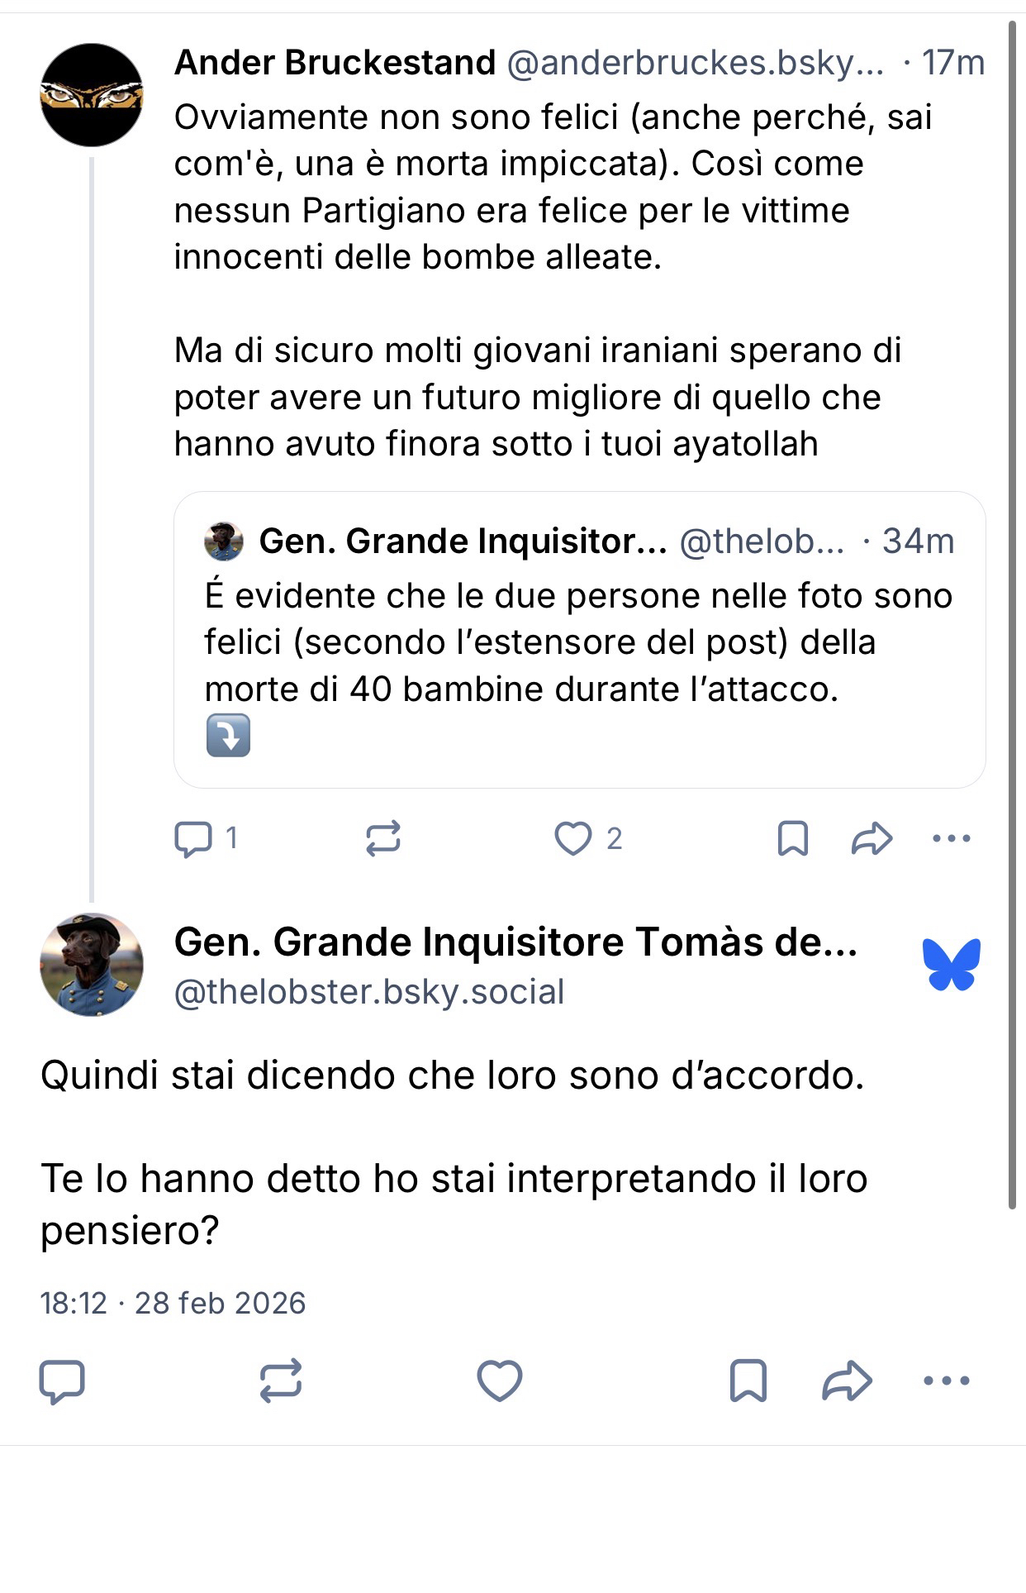The height and width of the screenshot is (1593, 1026).
Task: Reply to the main post
Action: pos(62,1381)
